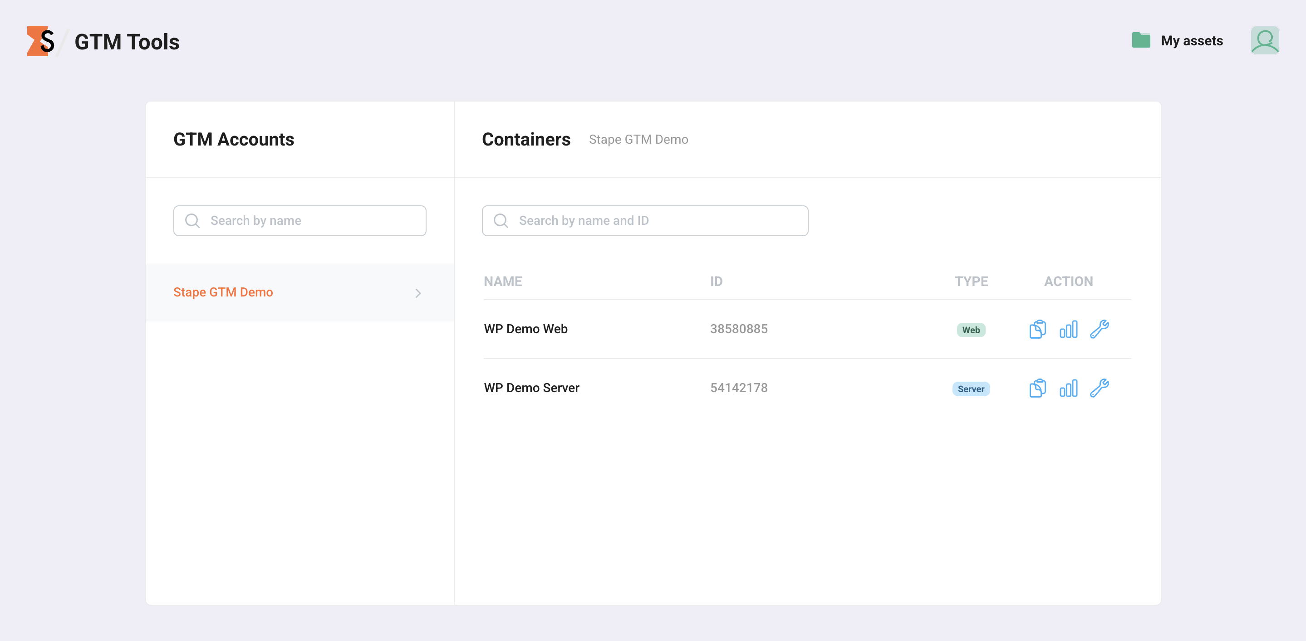Click the copy icon for WP Demo Web
This screenshot has height=641, width=1306.
point(1037,329)
